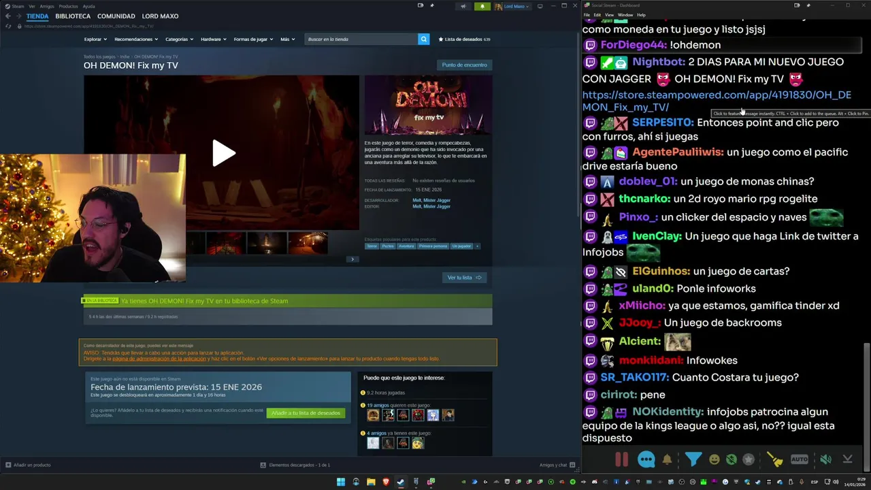Switch to the TIENDA tab
The image size is (871, 490).
[x=37, y=16]
